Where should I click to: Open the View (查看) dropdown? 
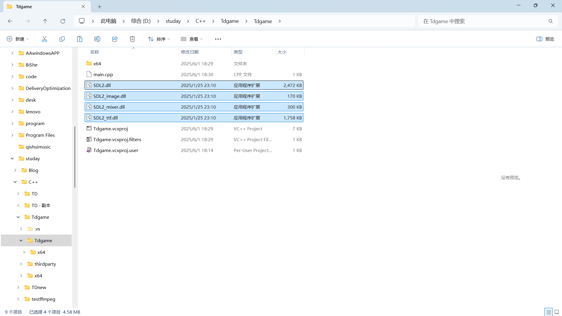(192, 39)
